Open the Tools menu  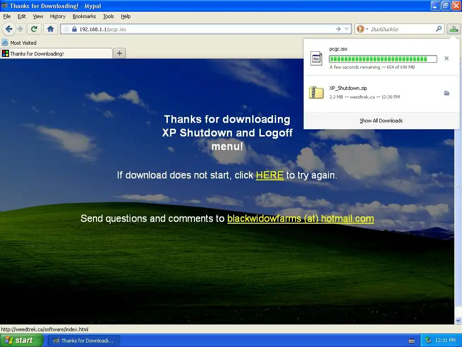[108, 16]
